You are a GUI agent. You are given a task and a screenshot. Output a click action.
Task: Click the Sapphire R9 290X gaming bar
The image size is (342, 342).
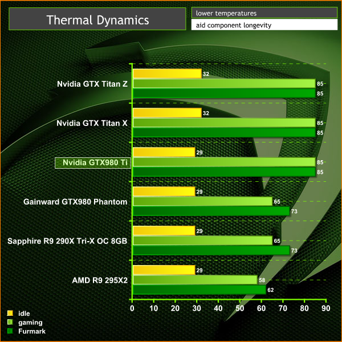coord(203,241)
